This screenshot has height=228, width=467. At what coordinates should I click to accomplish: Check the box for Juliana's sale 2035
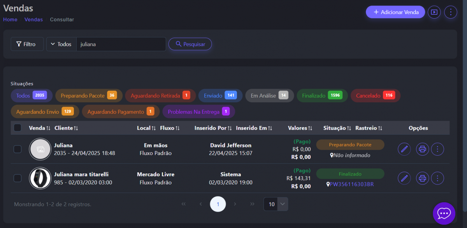pos(18,149)
